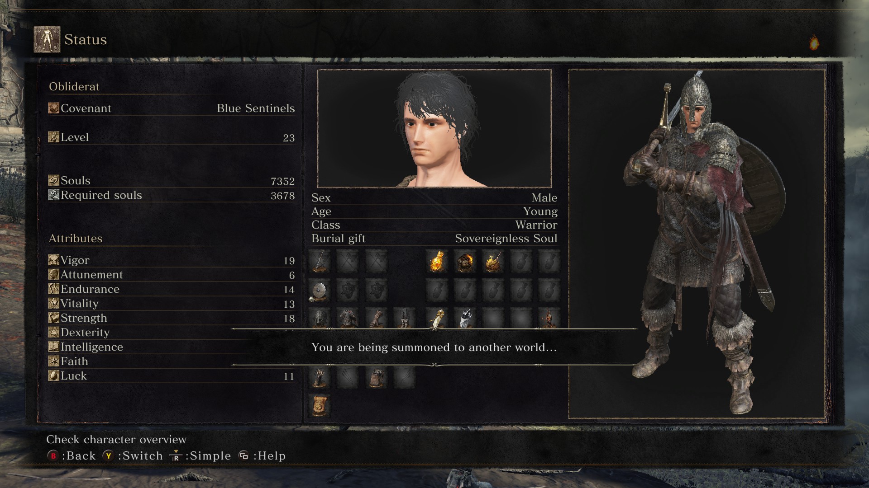Click the B Back button prompt
The image size is (869, 488).
(72, 455)
